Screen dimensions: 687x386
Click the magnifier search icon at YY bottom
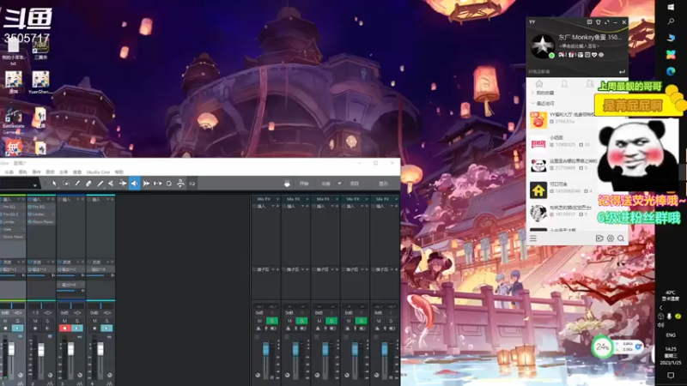pyautogui.click(x=621, y=238)
